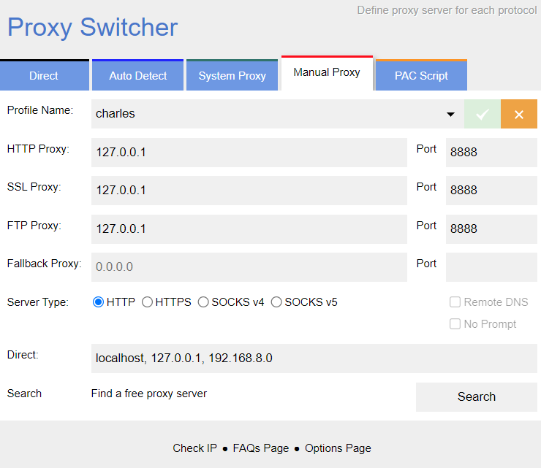
Task: Switch to the Direct tab
Action: point(44,76)
